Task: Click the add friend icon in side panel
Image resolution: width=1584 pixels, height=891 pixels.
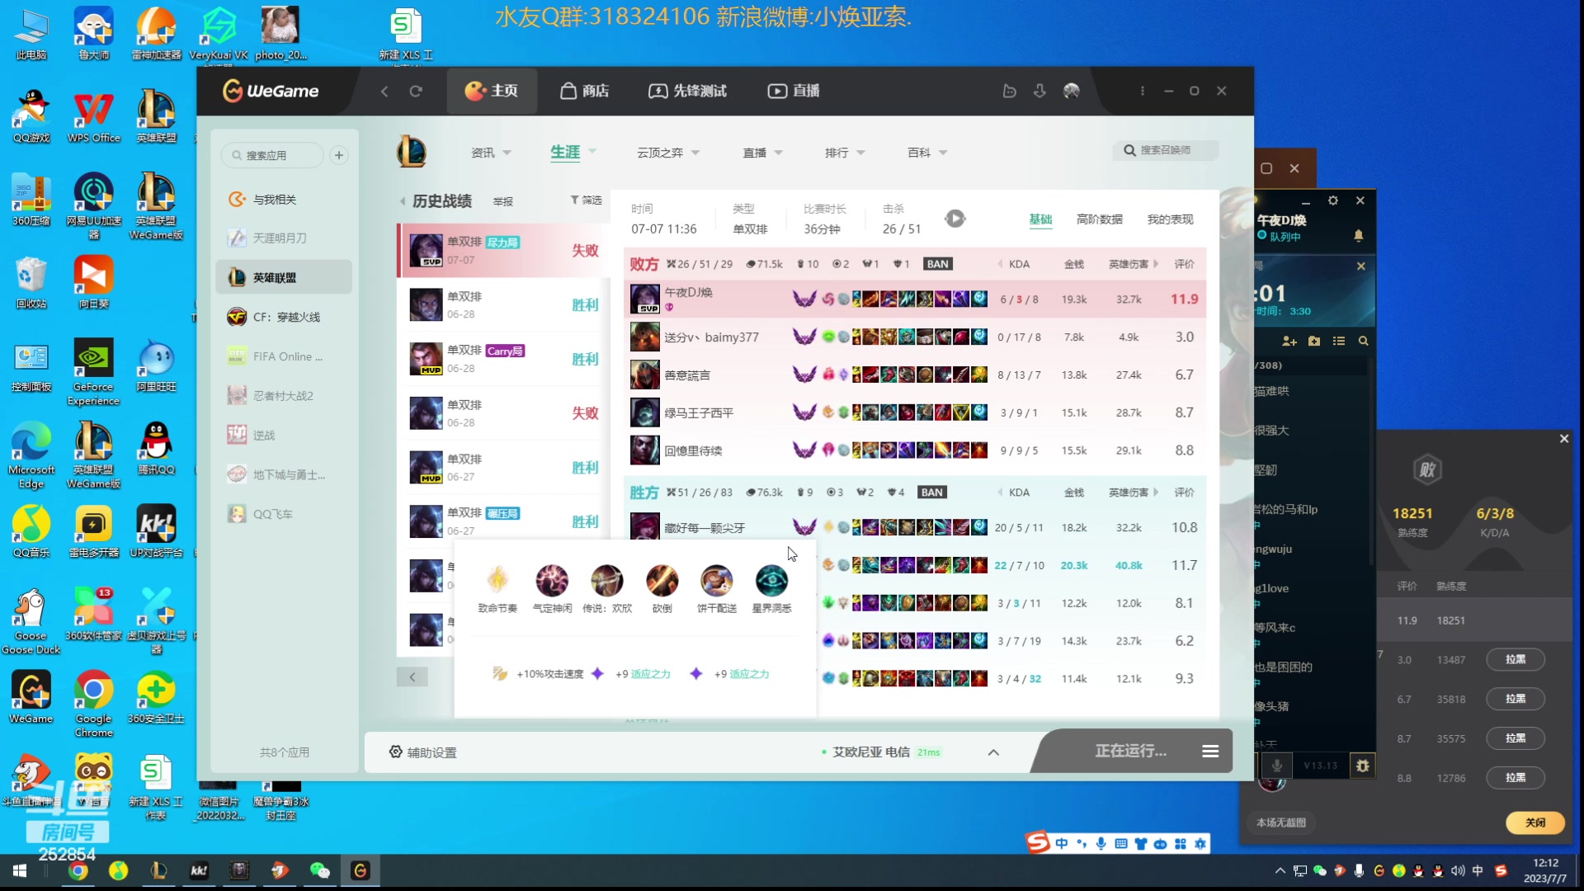Action: tap(1289, 341)
